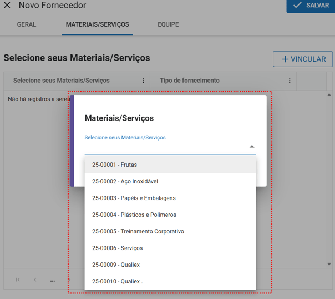Click the SALVAR button

coord(311,6)
